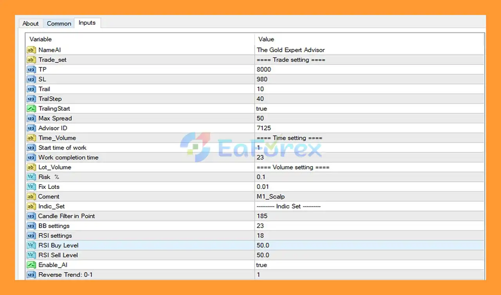Toggle the TralingStart true value
This screenshot has width=501, height=295.
[x=261, y=109]
